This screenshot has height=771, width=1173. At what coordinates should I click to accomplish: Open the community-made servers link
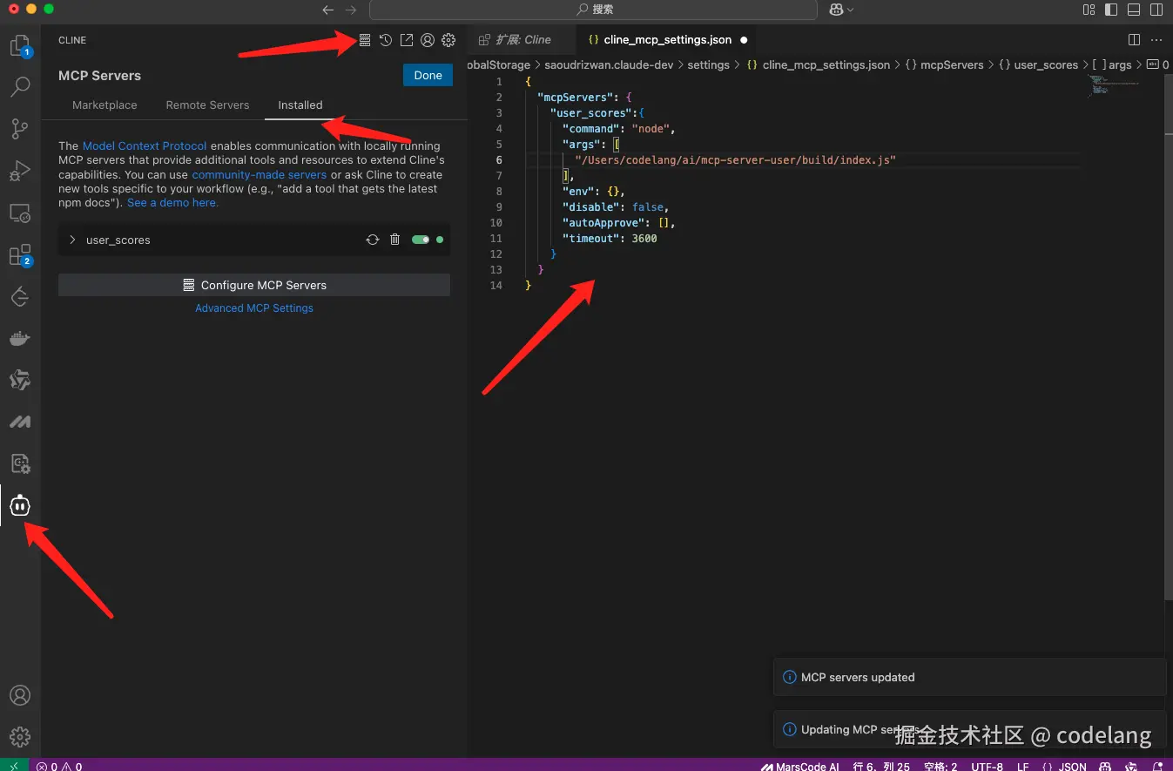point(260,174)
